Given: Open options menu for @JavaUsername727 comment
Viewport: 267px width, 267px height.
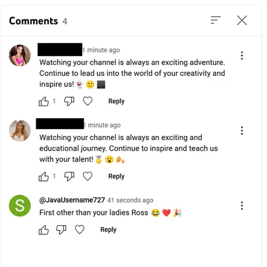Looking at the screenshot, I should point(242,205).
